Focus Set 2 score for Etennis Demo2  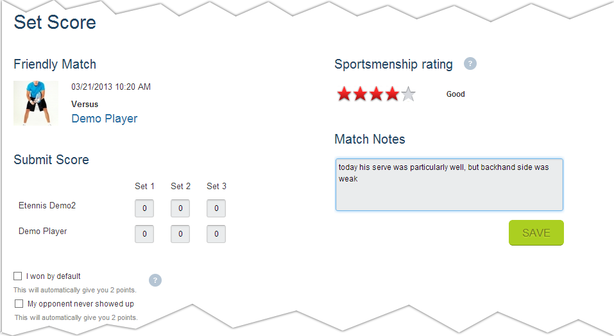[x=180, y=208]
